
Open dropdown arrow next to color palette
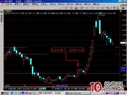tap(120, 8)
